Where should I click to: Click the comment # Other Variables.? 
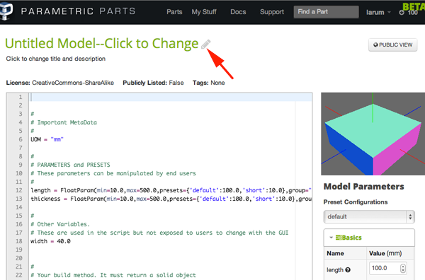[x=60, y=224]
